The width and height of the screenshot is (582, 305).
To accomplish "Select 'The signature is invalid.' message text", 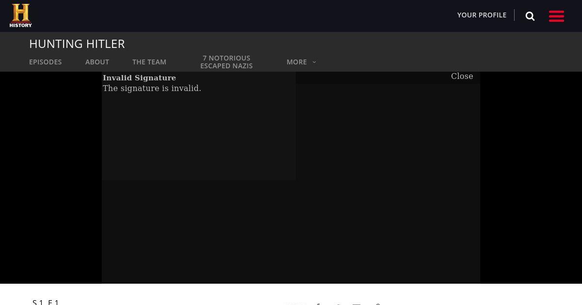I will pyautogui.click(x=152, y=88).
